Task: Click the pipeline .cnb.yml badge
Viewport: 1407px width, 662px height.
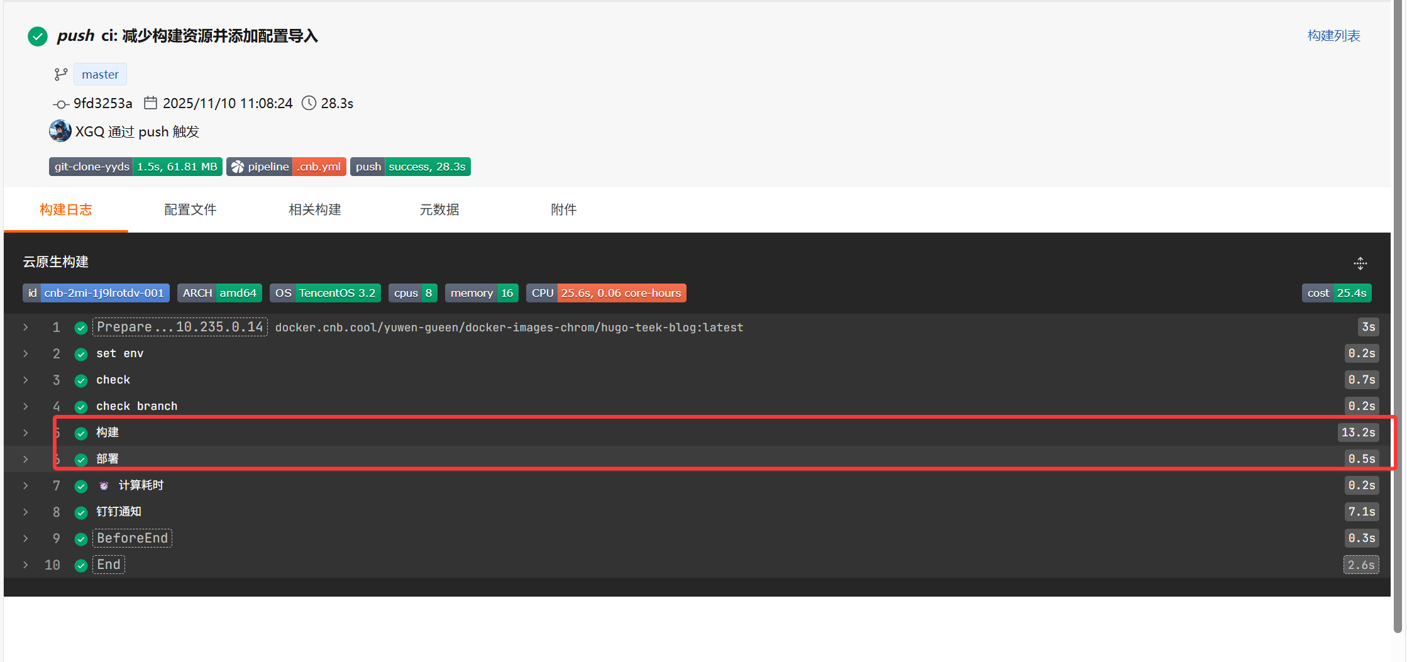Action: point(286,167)
